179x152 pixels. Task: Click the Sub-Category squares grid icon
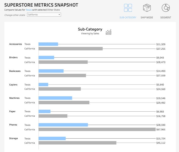pyautogui.click(x=128, y=8)
